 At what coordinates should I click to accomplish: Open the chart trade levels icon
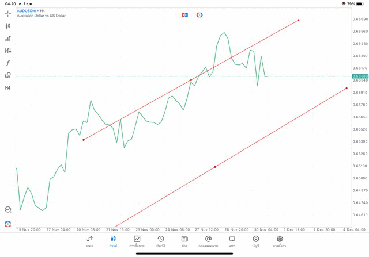[x=8, y=39]
